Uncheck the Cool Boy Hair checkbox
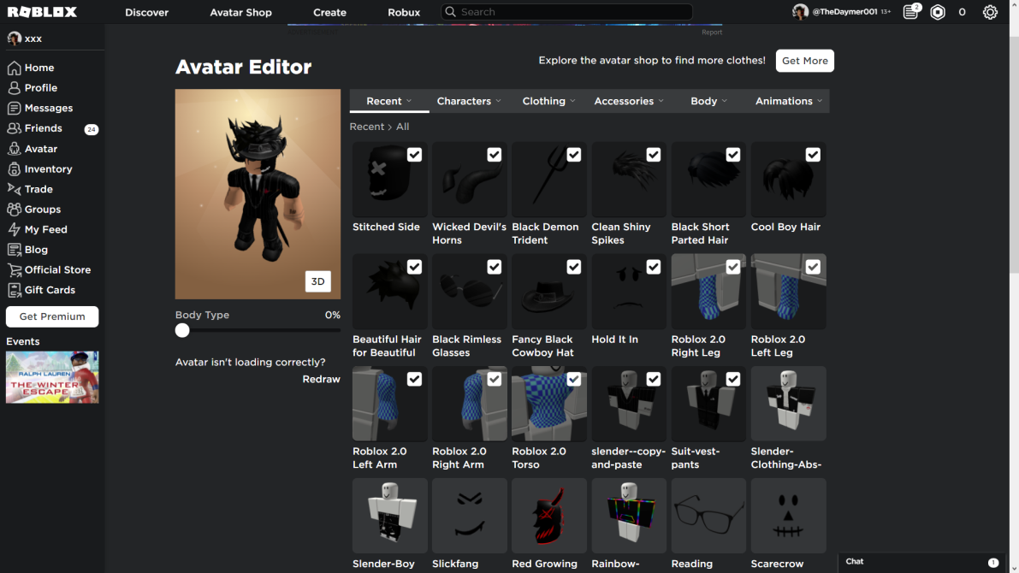1019x573 pixels. (813, 155)
